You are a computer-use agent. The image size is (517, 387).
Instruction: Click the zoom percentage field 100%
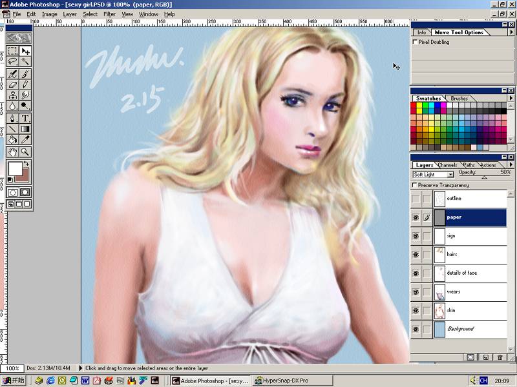click(x=12, y=368)
